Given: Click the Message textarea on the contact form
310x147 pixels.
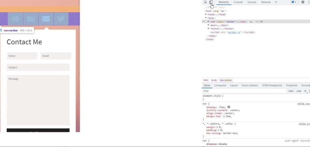Looking at the screenshot, I should pyautogui.click(x=38, y=100).
